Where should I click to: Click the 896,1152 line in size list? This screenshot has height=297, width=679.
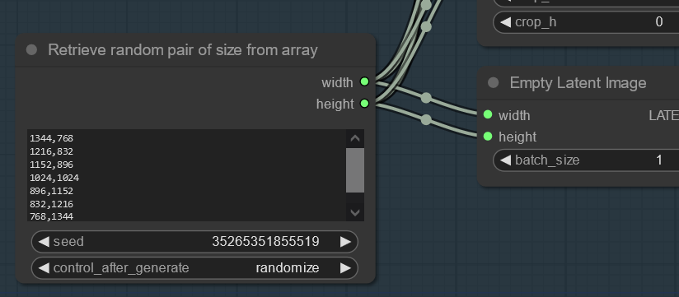[52, 190]
